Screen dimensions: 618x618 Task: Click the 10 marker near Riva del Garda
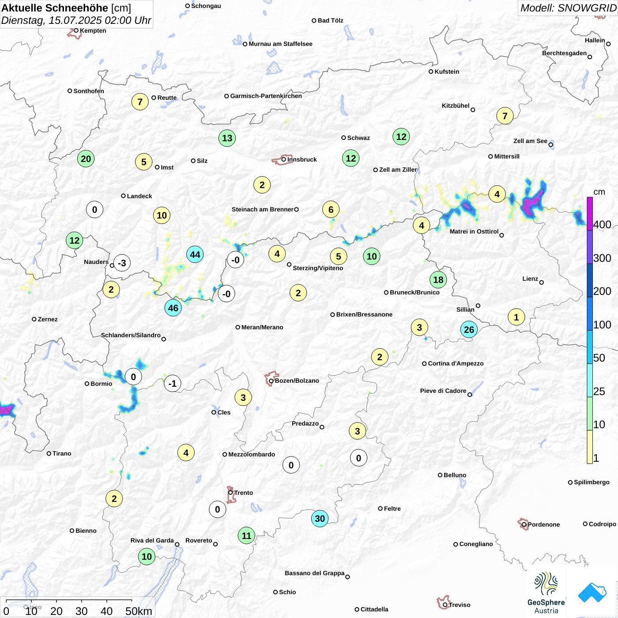(x=147, y=557)
